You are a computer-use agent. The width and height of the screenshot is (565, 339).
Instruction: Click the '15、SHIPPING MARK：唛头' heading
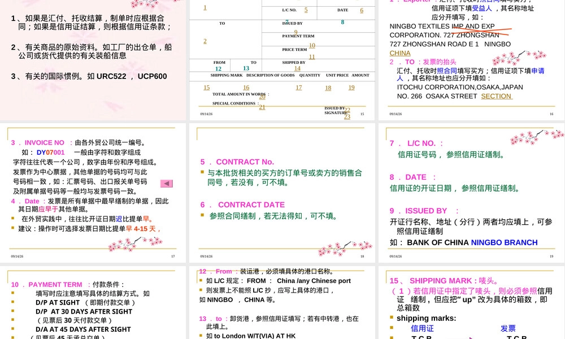click(x=444, y=281)
